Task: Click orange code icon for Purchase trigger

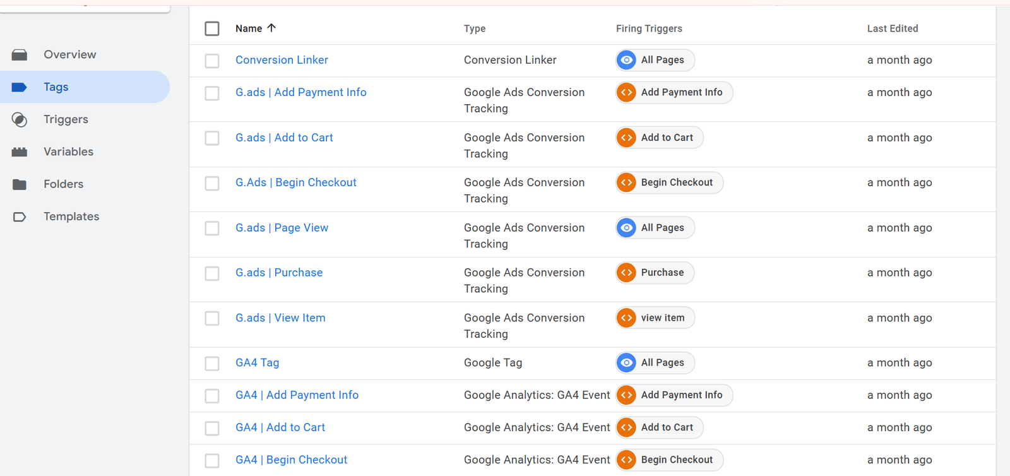Action: 626,273
